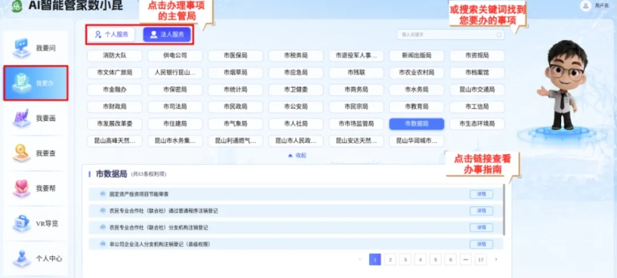Open the 个人中心 person icon

[22, 258]
